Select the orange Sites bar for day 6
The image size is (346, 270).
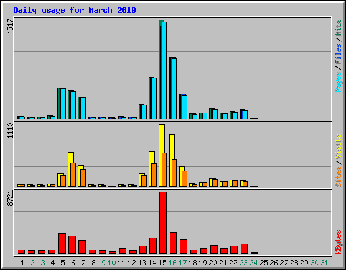pos(73,175)
